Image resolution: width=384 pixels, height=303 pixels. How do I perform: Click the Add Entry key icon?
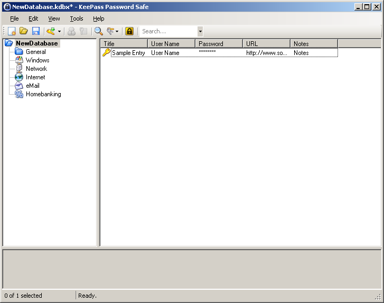coord(51,31)
